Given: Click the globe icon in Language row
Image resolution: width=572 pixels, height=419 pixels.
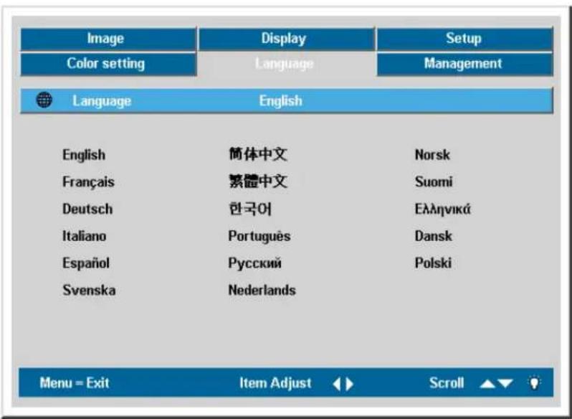Looking at the screenshot, I should point(44,100).
